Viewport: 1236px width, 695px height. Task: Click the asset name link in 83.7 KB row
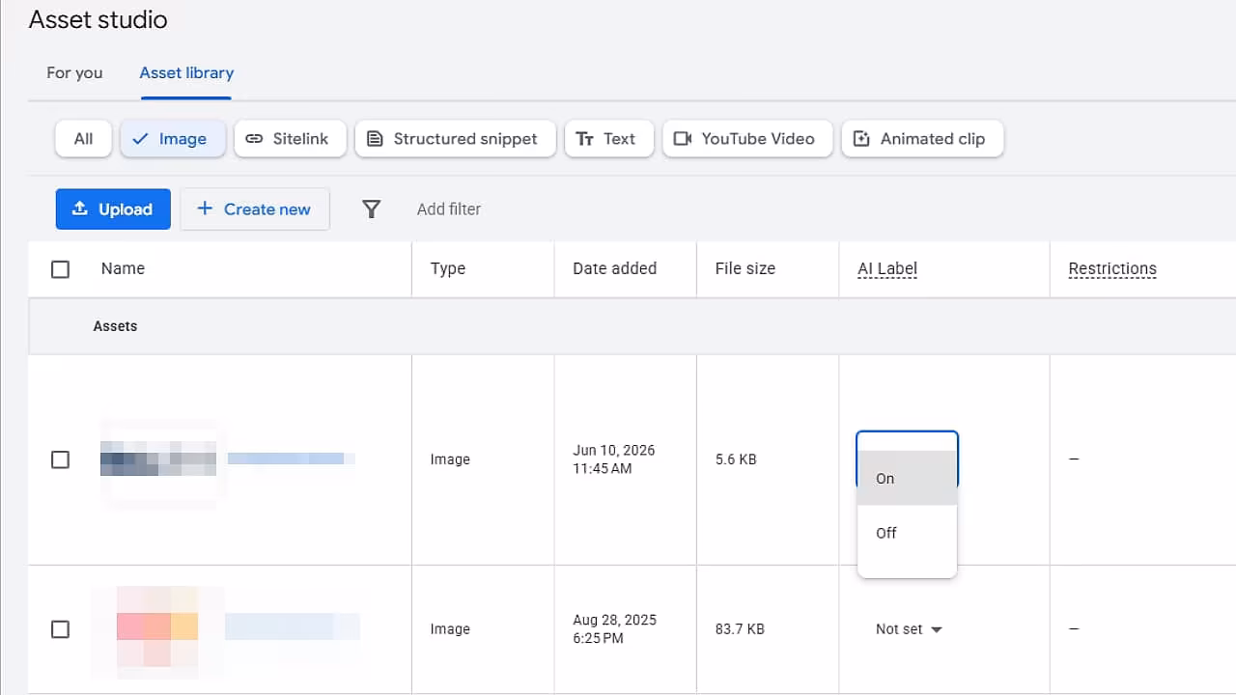click(293, 627)
